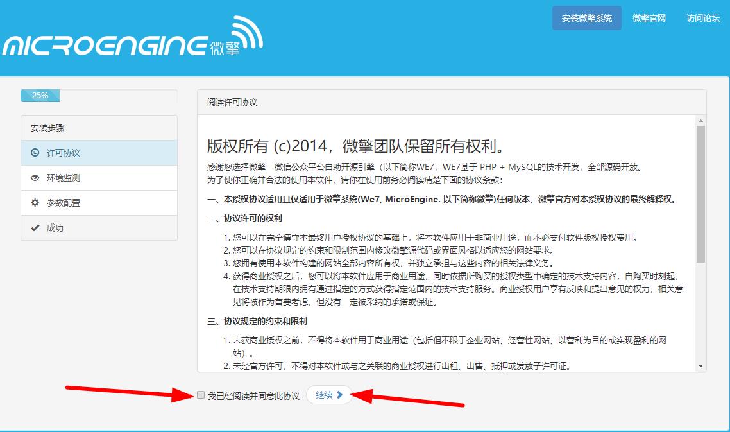Viewport: 730px width, 432px height.
Task: Click the license agreement scrollbar thumb
Action: point(700,194)
